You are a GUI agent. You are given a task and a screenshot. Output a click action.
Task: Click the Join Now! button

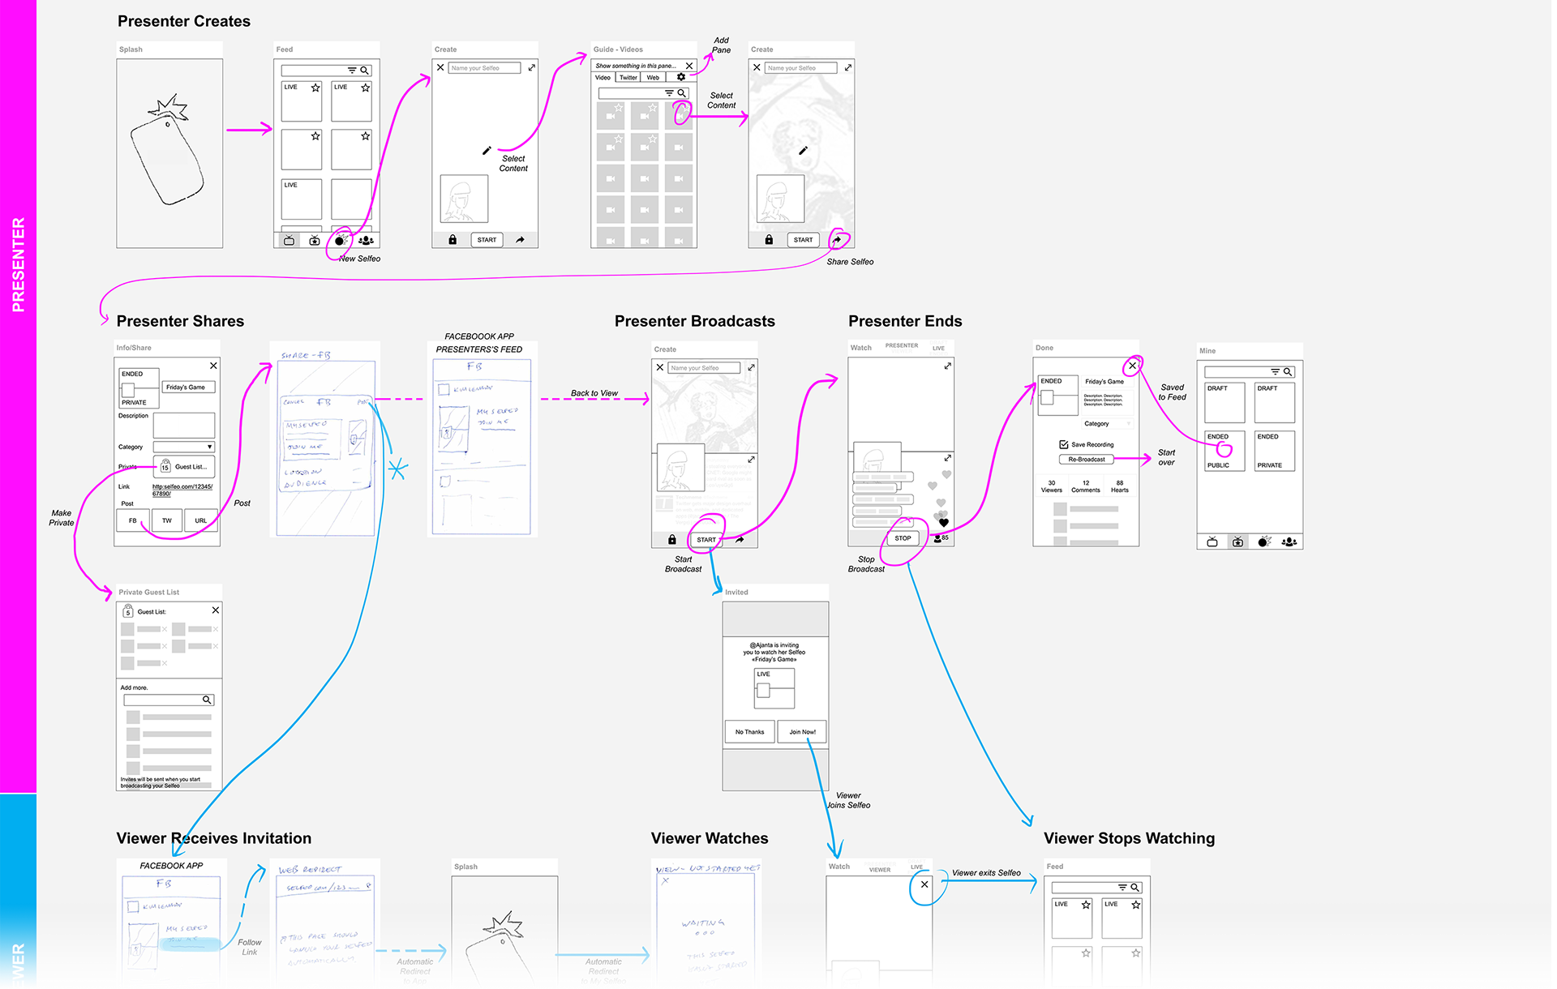(802, 732)
